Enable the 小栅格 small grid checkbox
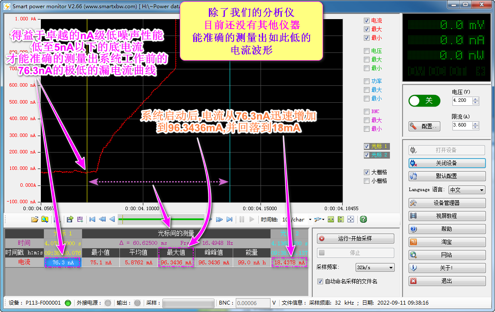This screenshot has width=495, height=312. coord(367,181)
